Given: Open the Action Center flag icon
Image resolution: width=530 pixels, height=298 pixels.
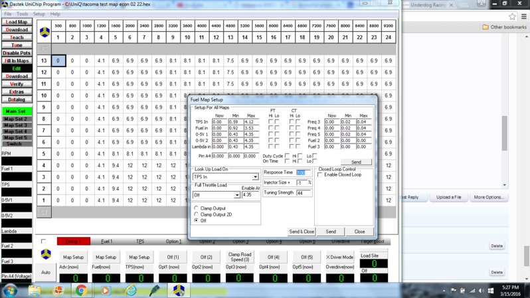Looking at the screenshot, I should 453,291.
